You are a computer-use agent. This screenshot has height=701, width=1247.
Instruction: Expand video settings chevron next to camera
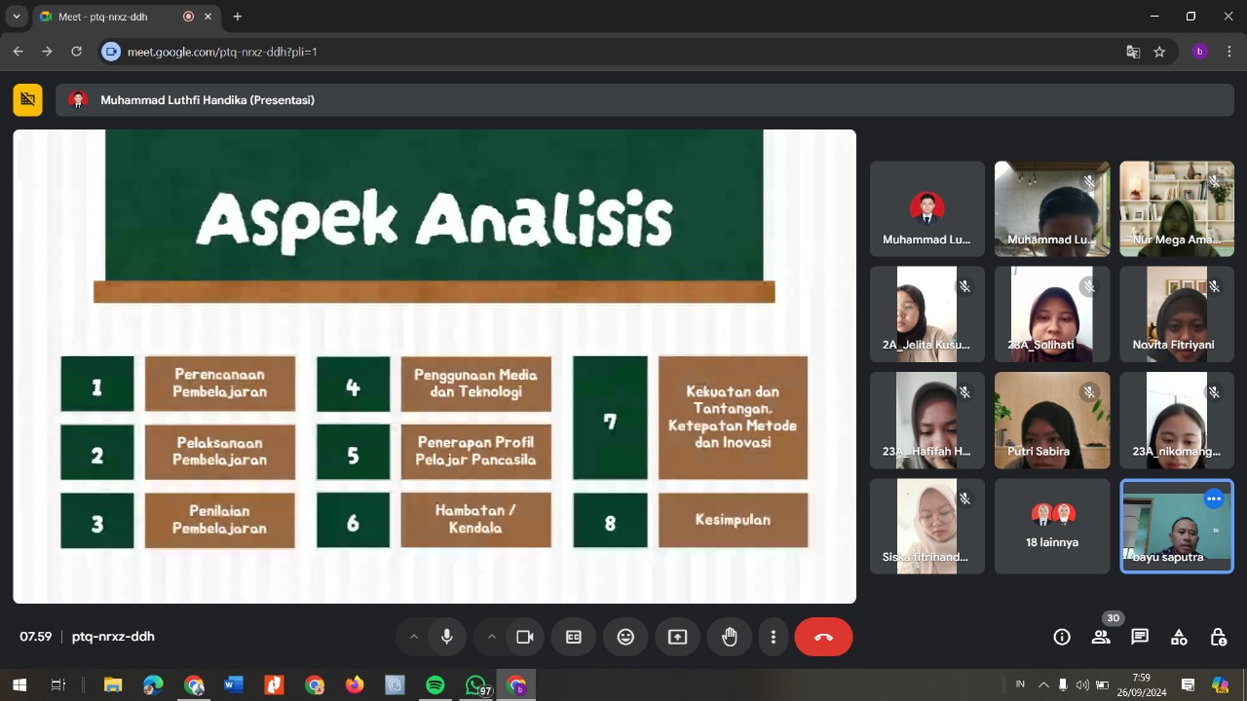(491, 637)
